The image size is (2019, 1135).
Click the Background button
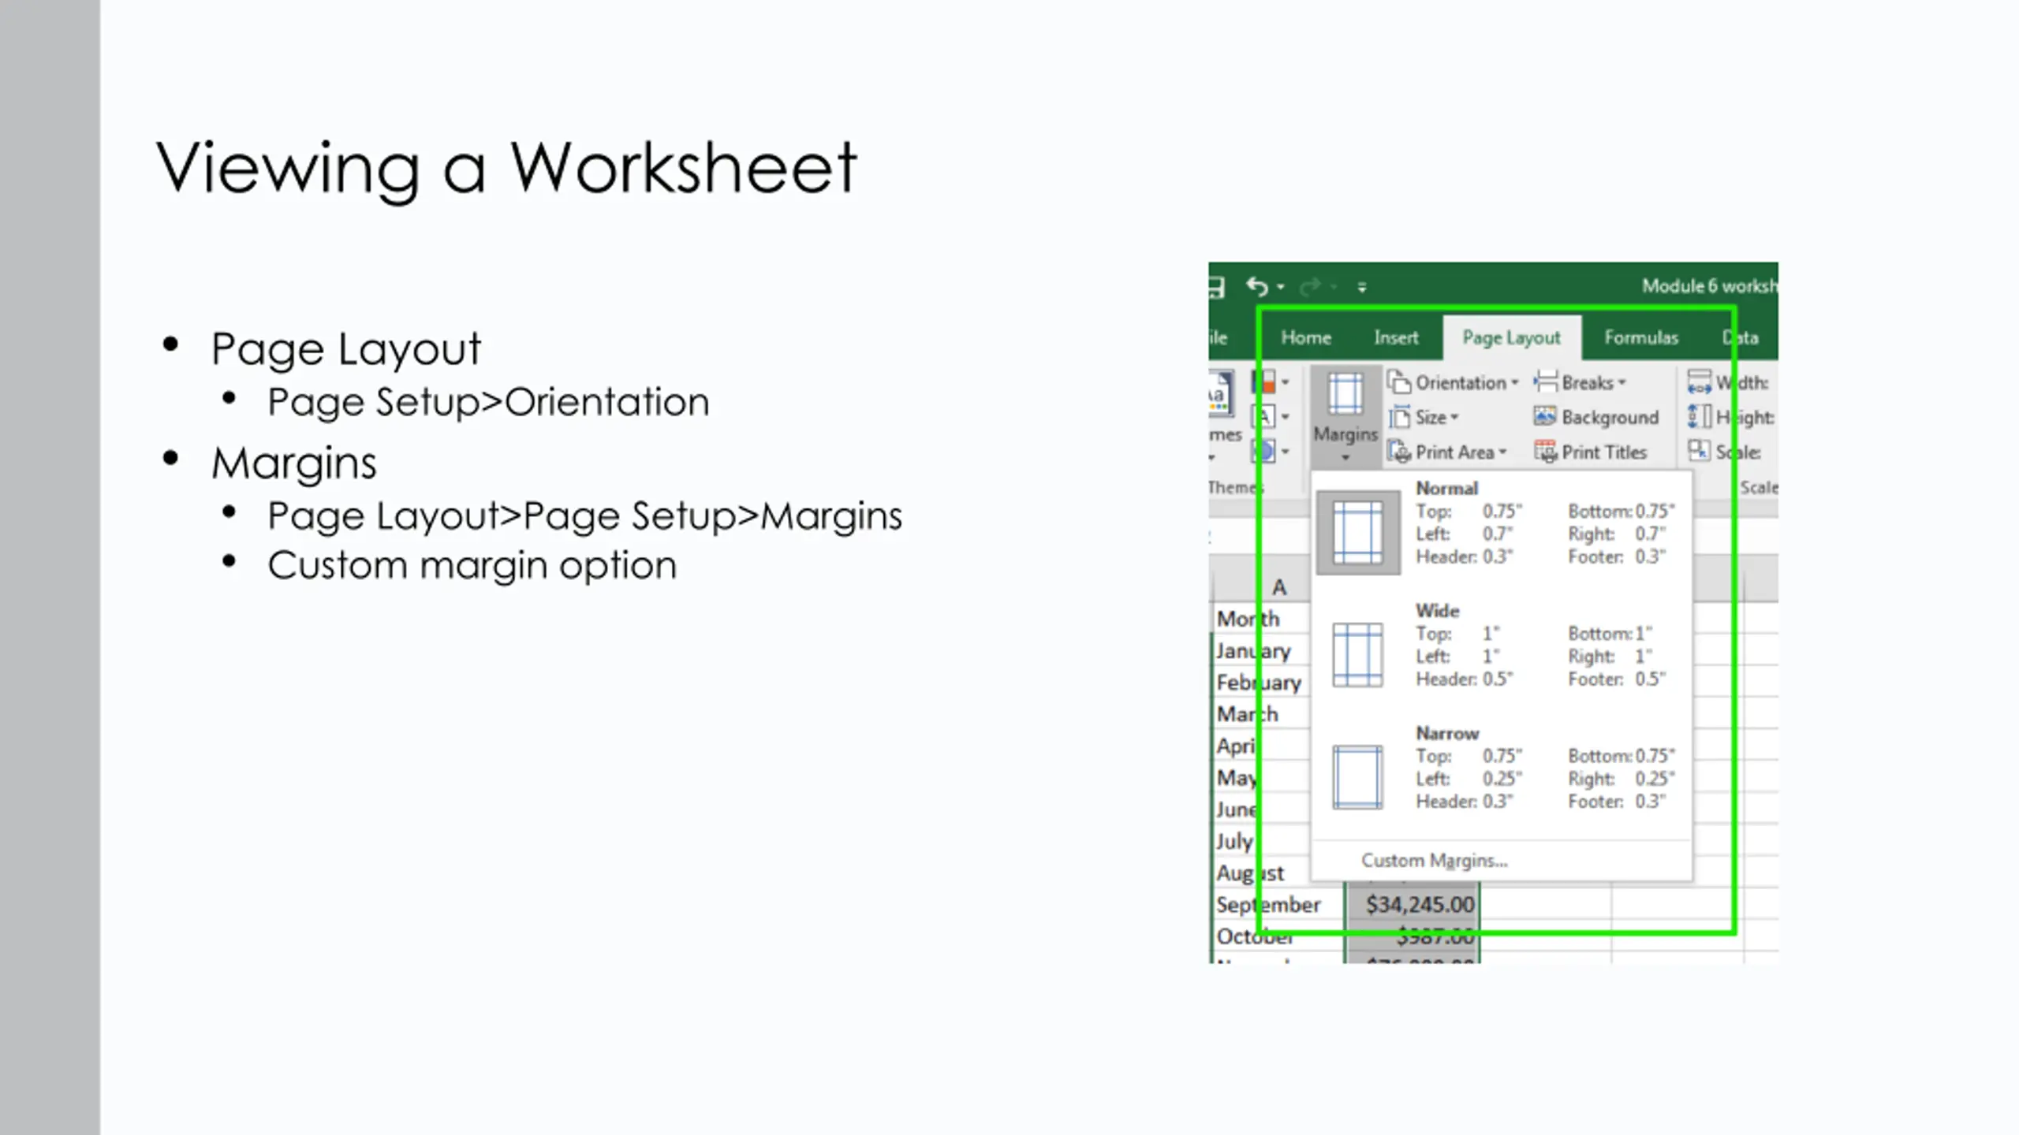(1597, 417)
